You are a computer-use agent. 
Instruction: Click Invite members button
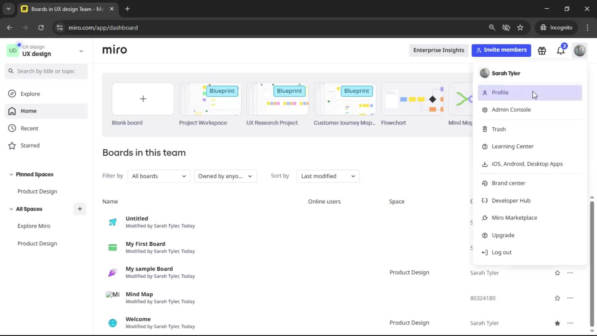point(501,50)
